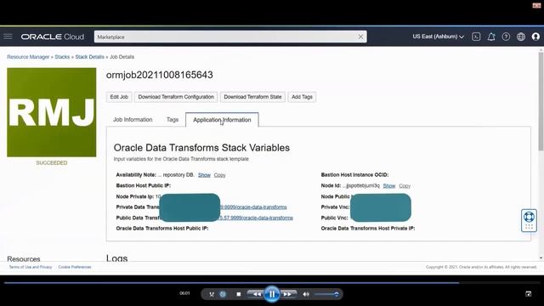Toggle shuffle in the media player

click(x=212, y=294)
